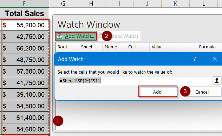This screenshot has height=136, width=222.
Task: Sort by the Book column header
Action: point(67,47)
